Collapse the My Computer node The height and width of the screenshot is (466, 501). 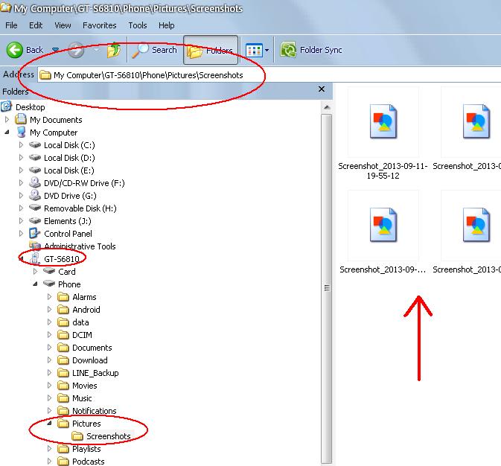click(x=7, y=132)
